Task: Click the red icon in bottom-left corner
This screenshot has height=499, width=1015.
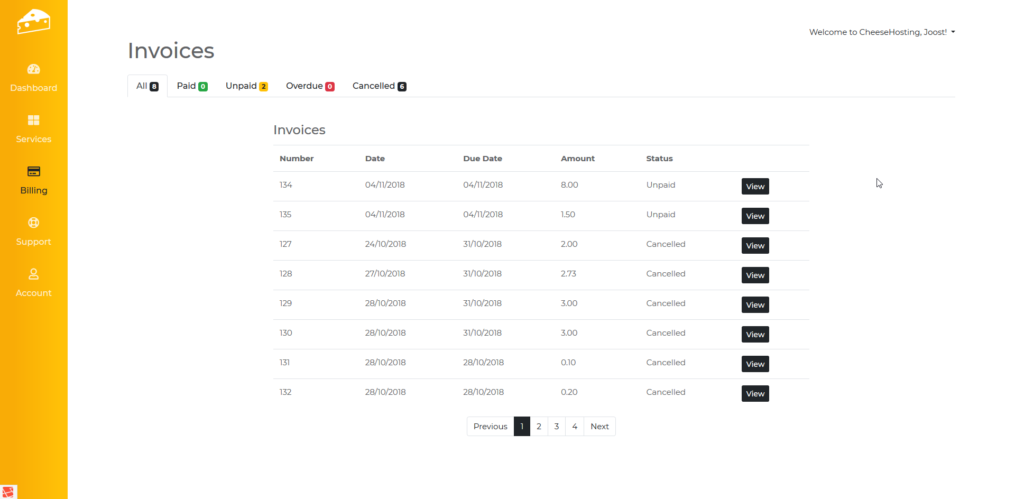Action: click(x=8, y=492)
